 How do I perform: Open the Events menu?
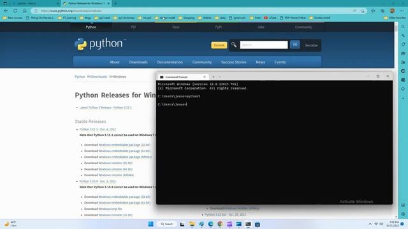pyautogui.click(x=280, y=62)
